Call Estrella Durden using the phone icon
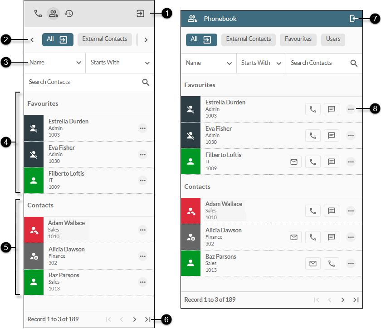381x329 pixels. coord(313,109)
